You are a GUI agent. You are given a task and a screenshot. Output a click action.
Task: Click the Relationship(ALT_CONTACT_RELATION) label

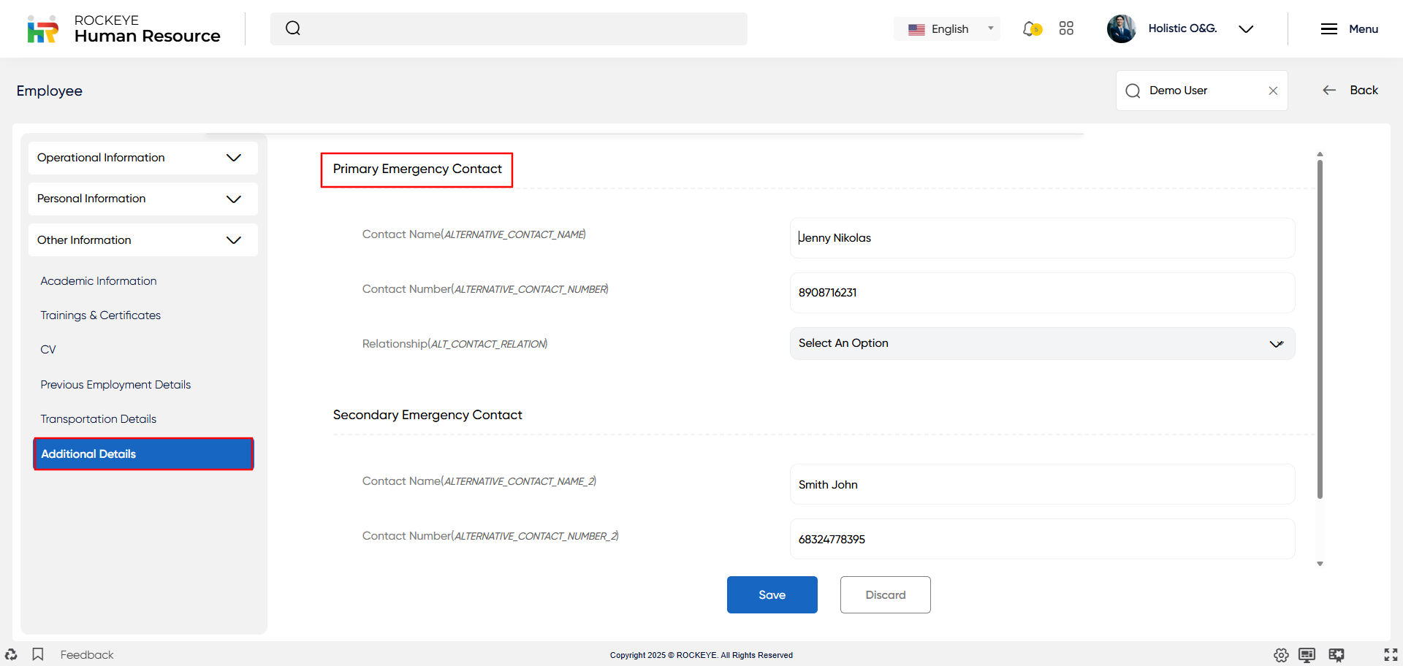[x=455, y=344]
